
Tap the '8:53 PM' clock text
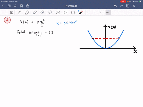(4, 1)
